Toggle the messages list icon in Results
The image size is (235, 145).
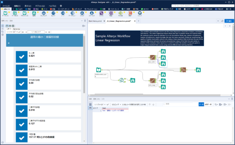(90, 104)
